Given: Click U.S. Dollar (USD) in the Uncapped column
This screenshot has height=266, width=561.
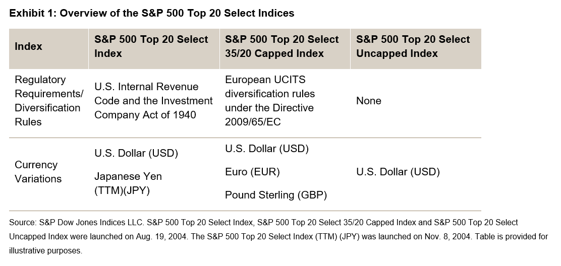Looking at the screenshot, I should pyautogui.click(x=398, y=172).
